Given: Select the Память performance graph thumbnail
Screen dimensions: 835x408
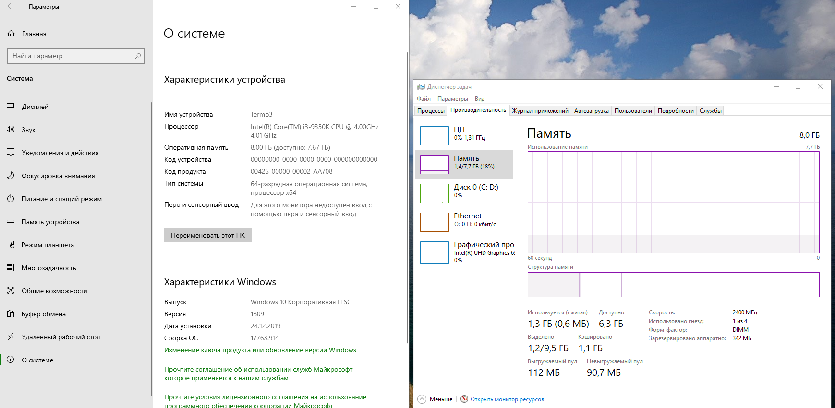Looking at the screenshot, I should (435, 165).
